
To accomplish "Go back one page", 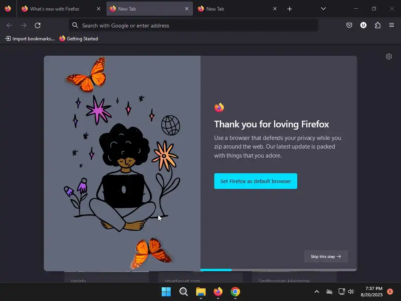I will pos(9,25).
